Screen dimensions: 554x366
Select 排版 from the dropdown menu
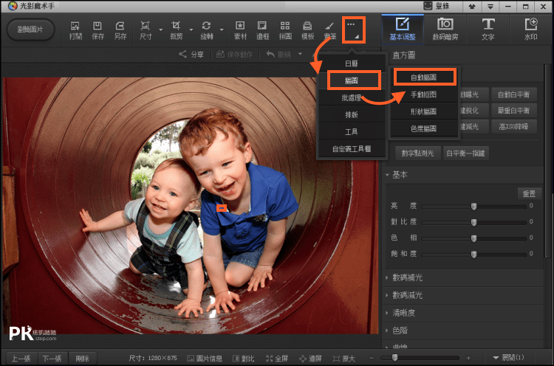(x=351, y=114)
